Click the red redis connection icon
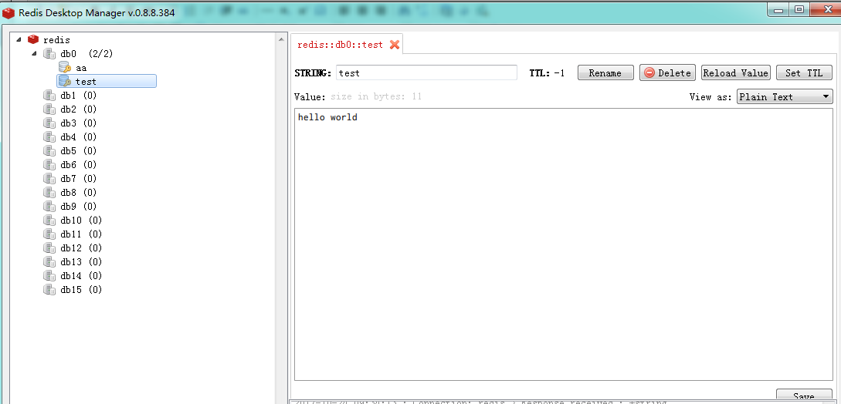 tap(33, 39)
